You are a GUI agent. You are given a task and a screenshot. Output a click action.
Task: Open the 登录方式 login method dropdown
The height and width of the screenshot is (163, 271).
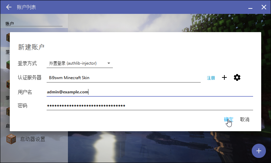click(x=80, y=63)
